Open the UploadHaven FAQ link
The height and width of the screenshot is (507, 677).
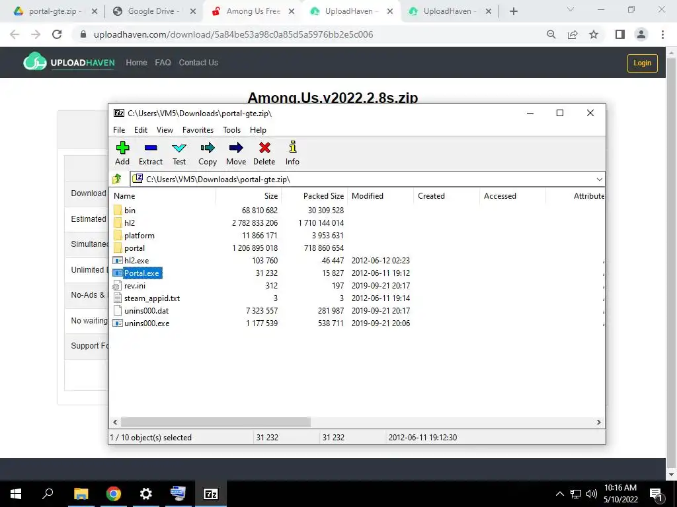tap(163, 63)
